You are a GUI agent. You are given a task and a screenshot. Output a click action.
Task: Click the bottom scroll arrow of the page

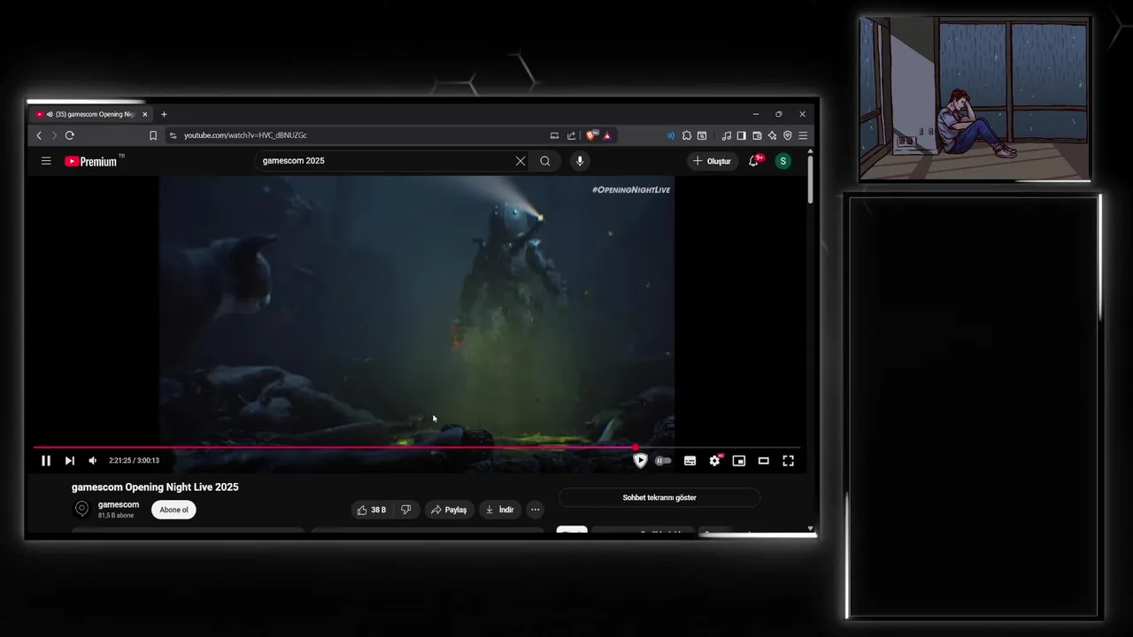pos(810,528)
